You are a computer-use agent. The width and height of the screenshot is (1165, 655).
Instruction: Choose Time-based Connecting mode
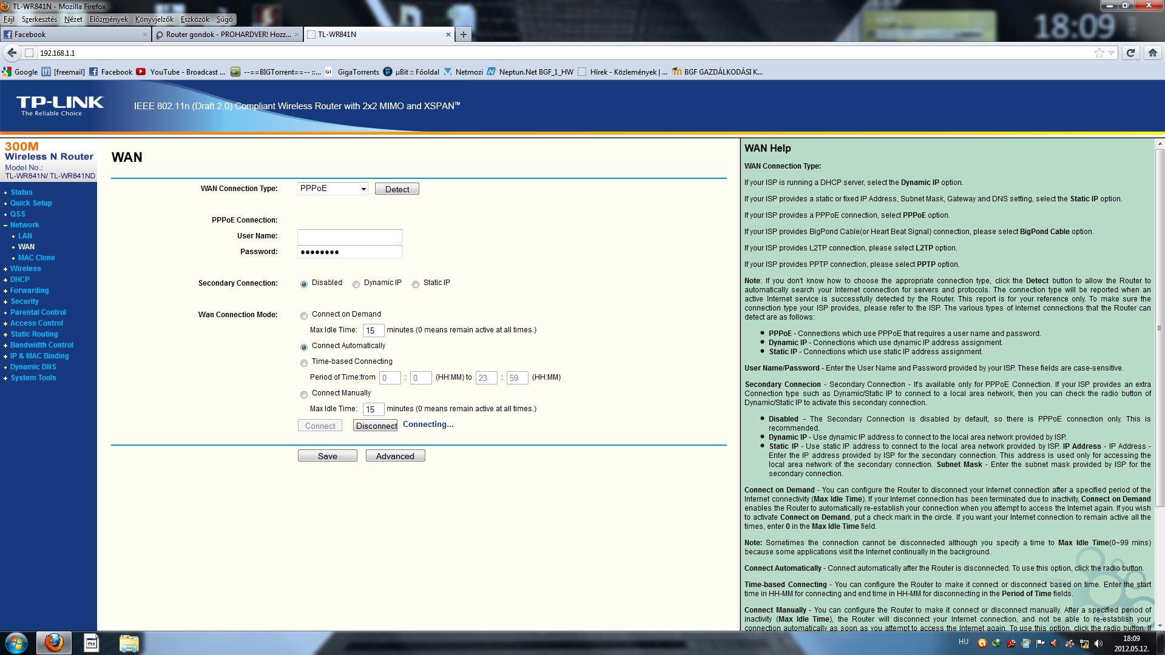304,363
